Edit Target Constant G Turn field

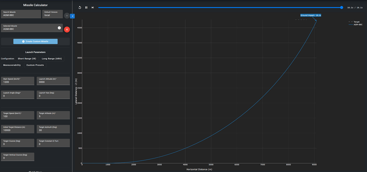[53, 143]
